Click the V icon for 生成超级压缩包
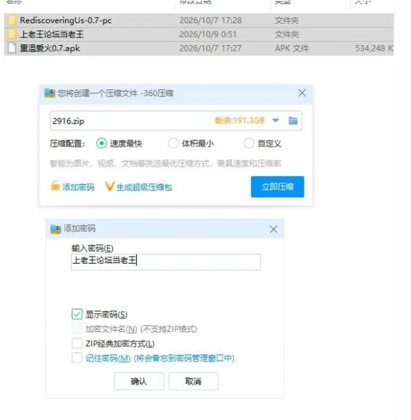Image resolution: width=411 pixels, height=420 pixels. coord(110,186)
